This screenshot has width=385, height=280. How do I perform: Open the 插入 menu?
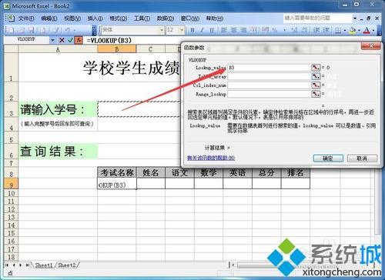(x=95, y=18)
